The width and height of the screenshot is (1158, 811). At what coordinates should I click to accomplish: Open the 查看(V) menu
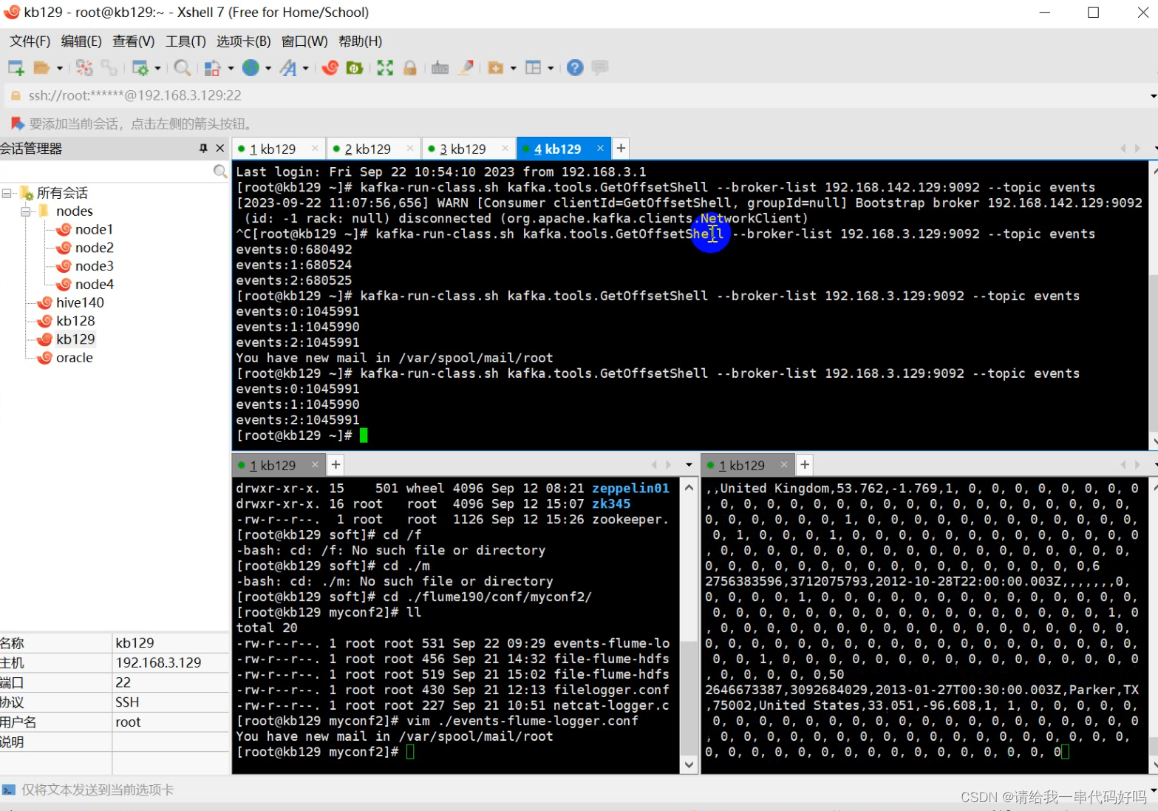pos(134,41)
